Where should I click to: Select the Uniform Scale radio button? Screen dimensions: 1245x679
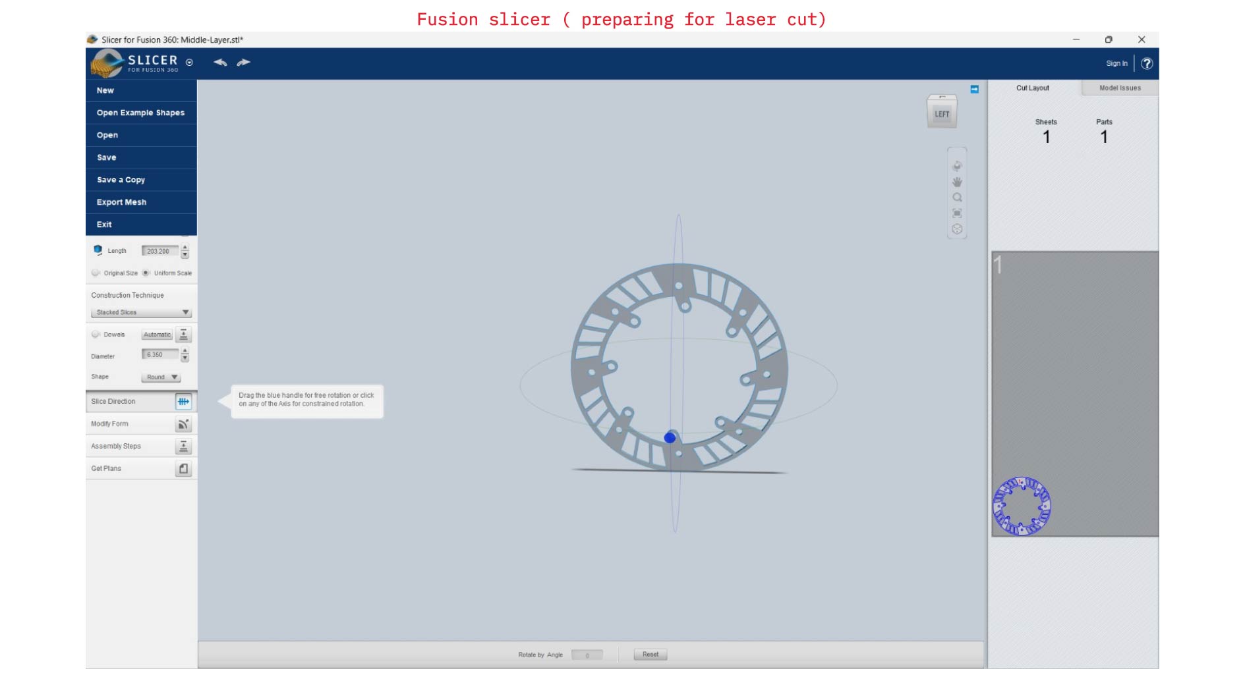point(146,273)
